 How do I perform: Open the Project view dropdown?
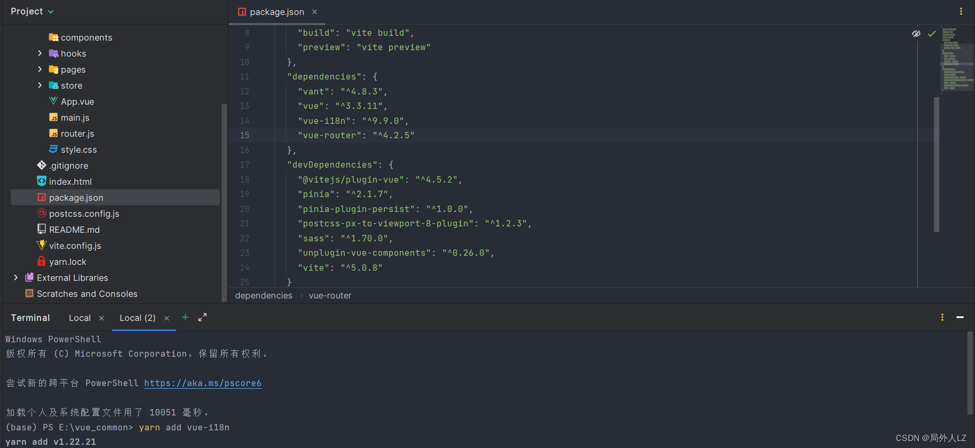[32, 11]
